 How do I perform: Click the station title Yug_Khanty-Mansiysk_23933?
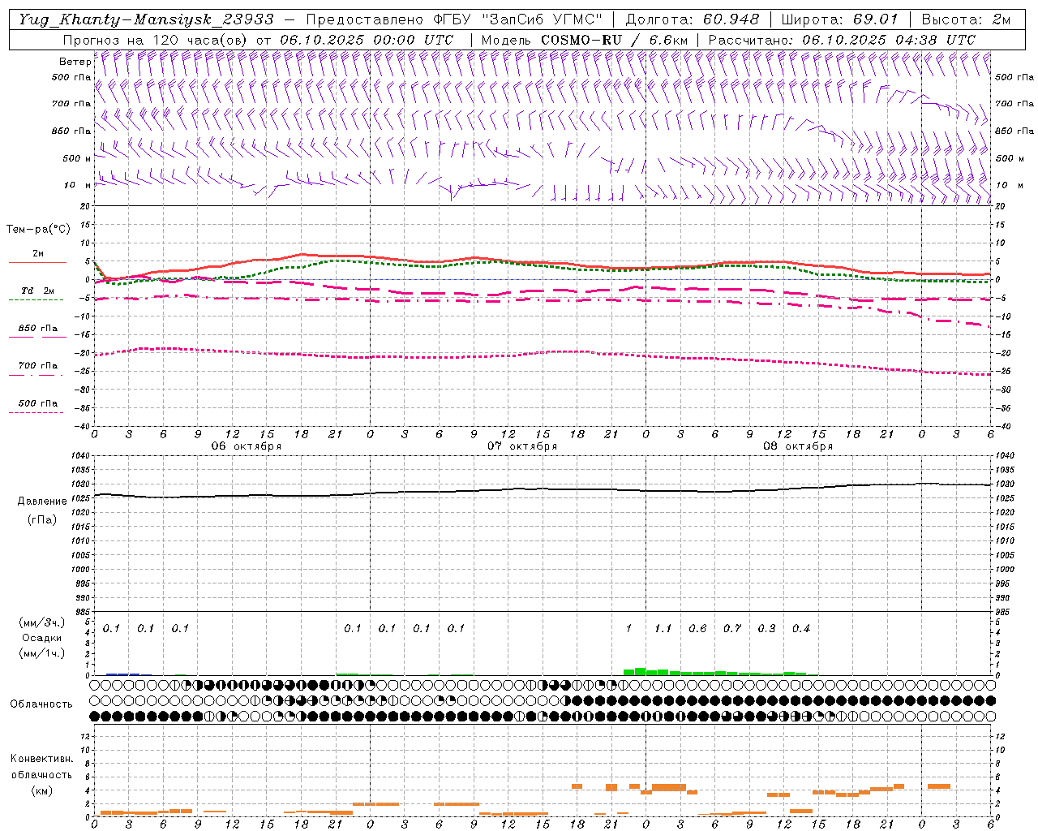point(146,19)
